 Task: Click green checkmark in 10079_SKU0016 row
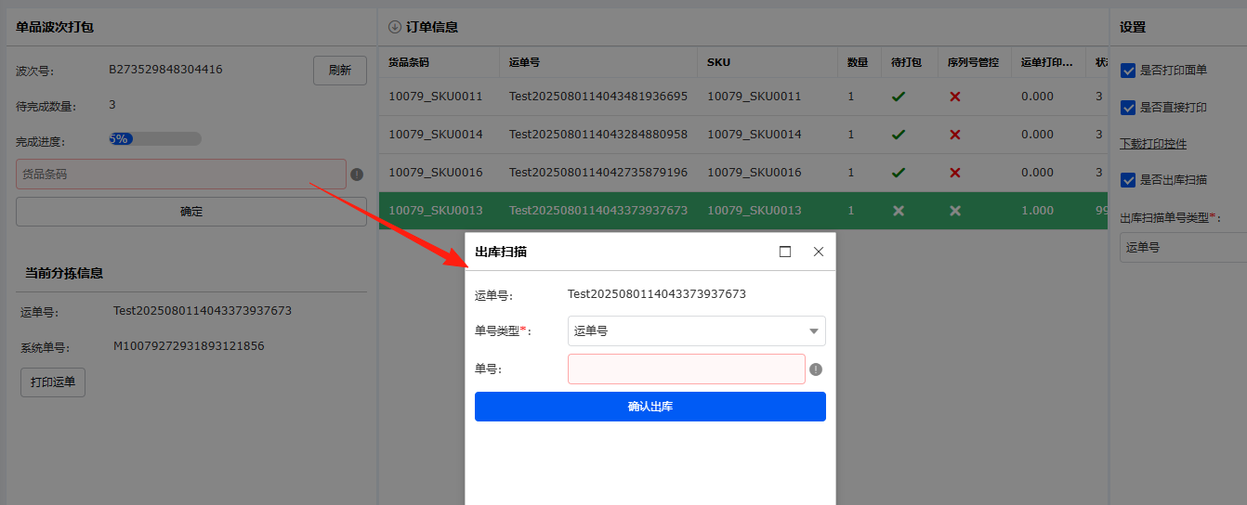(x=899, y=173)
